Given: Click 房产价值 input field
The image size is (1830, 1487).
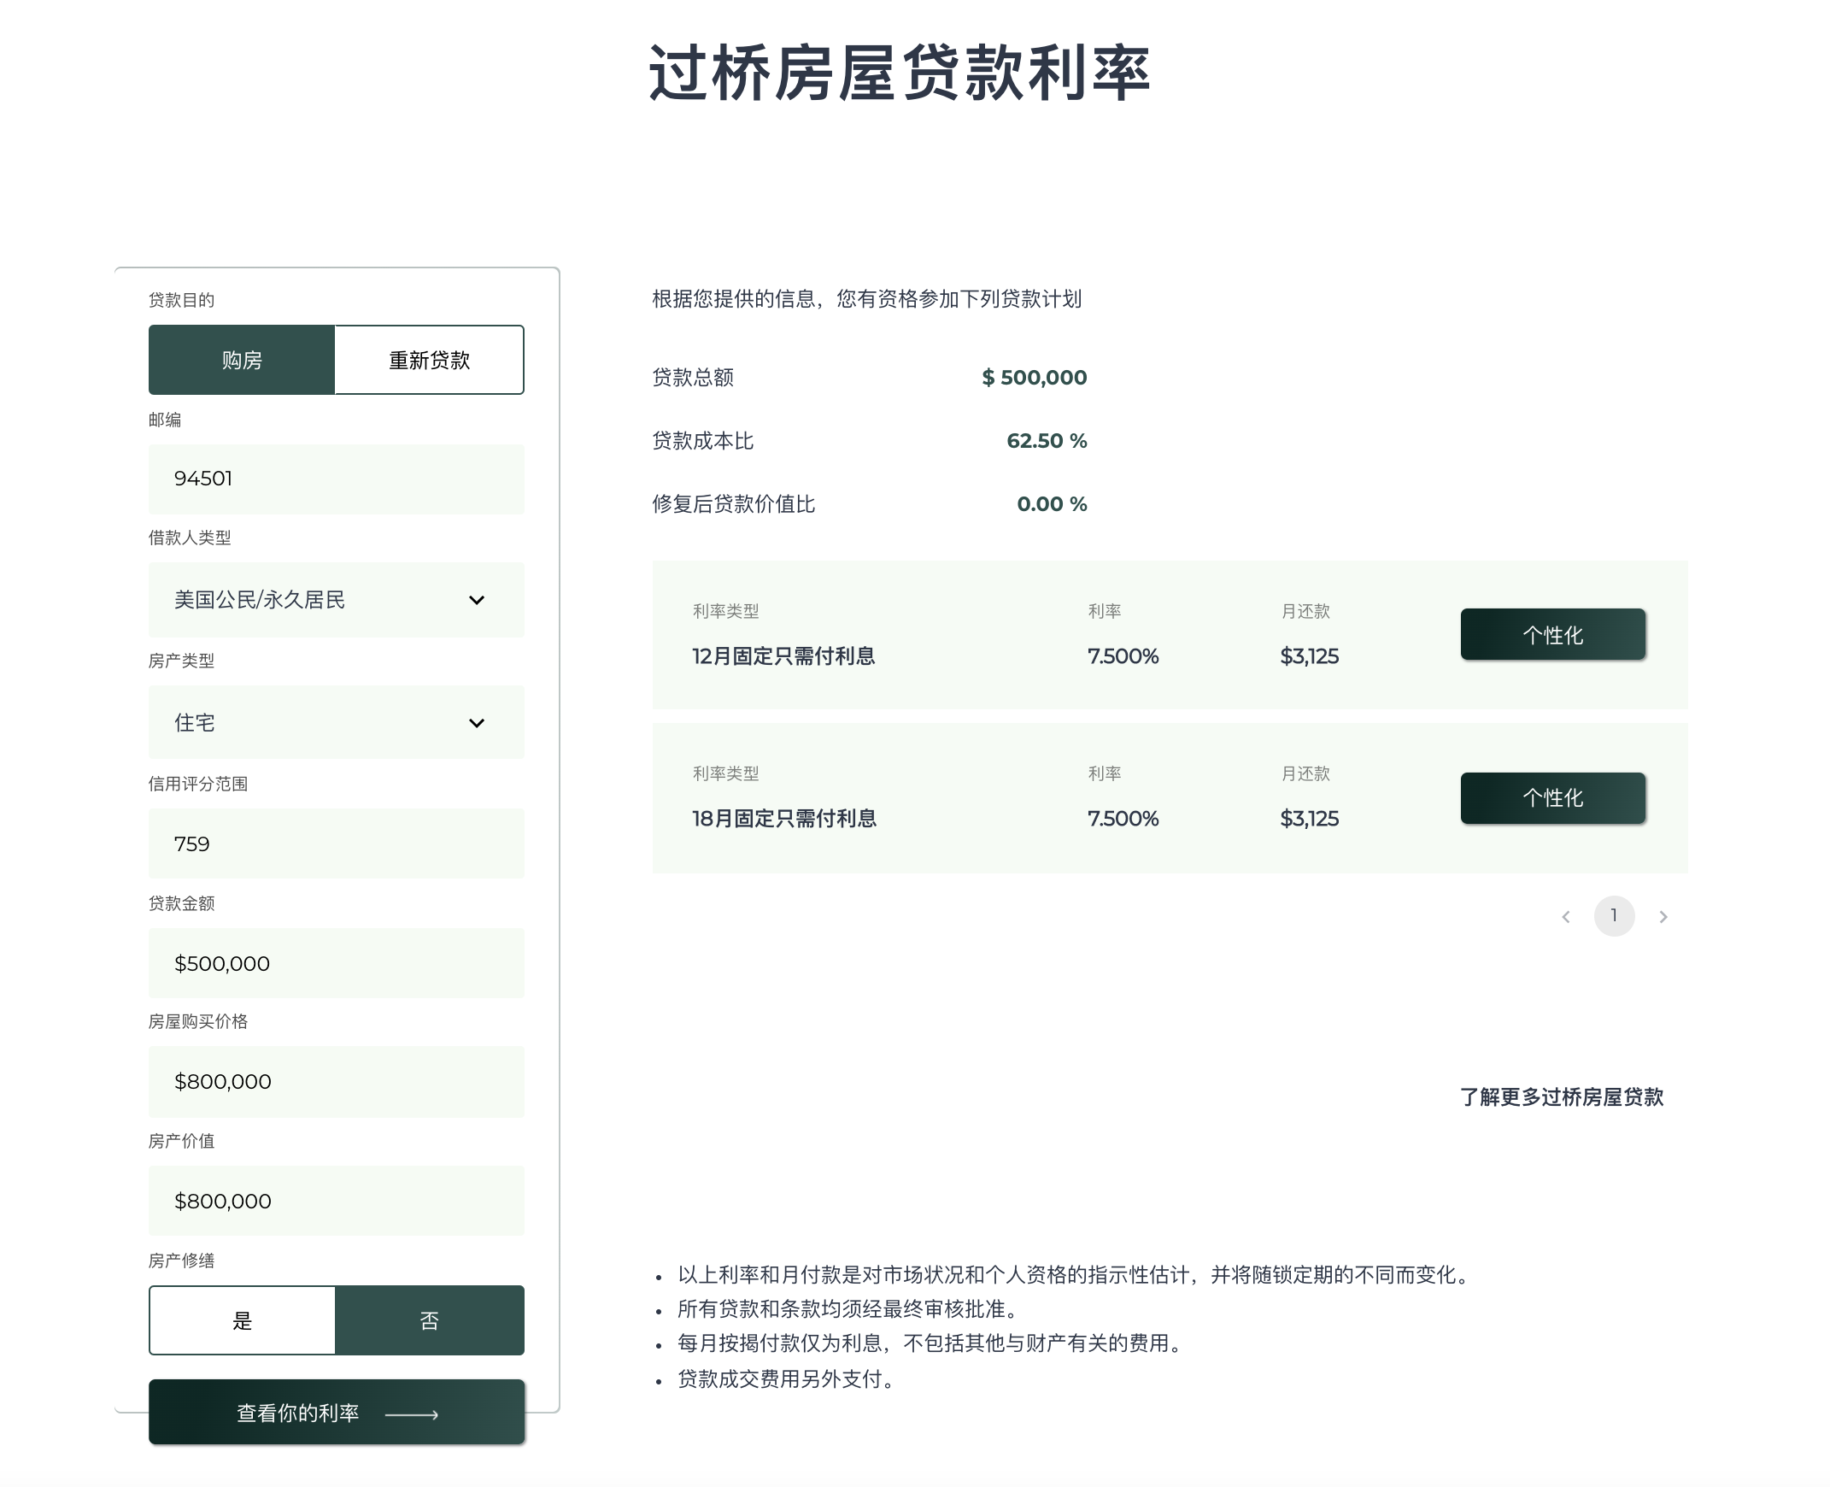Looking at the screenshot, I should pyautogui.click(x=336, y=1201).
